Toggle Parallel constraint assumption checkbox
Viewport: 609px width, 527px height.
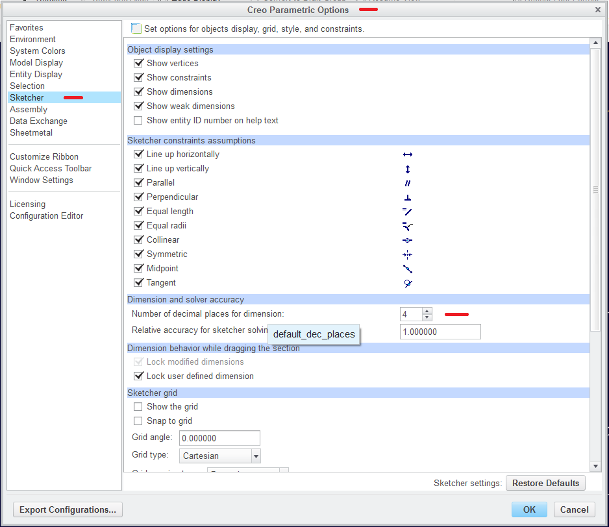click(138, 182)
